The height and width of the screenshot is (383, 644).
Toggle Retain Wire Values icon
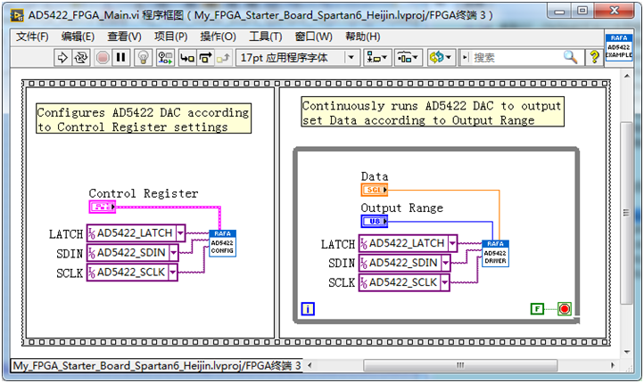click(x=166, y=57)
